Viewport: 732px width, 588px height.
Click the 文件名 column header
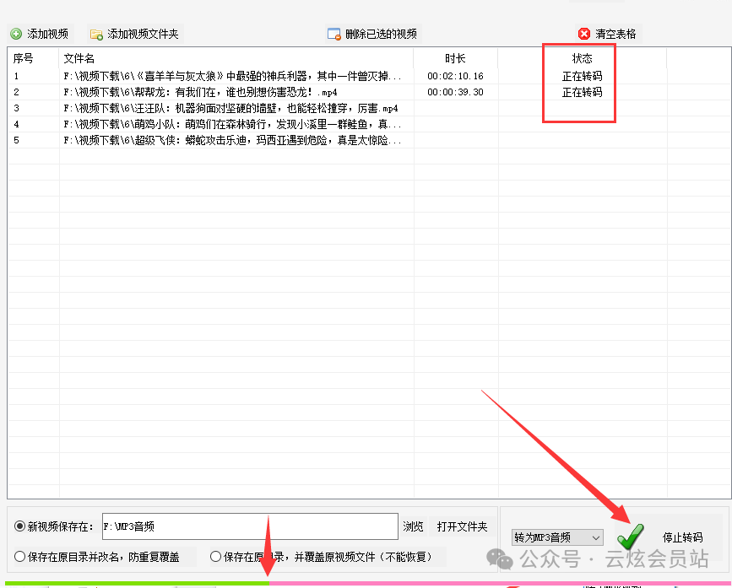point(79,58)
